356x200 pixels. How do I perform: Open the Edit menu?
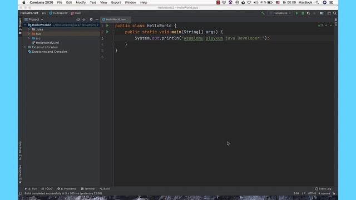pyautogui.click(x=69, y=2)
